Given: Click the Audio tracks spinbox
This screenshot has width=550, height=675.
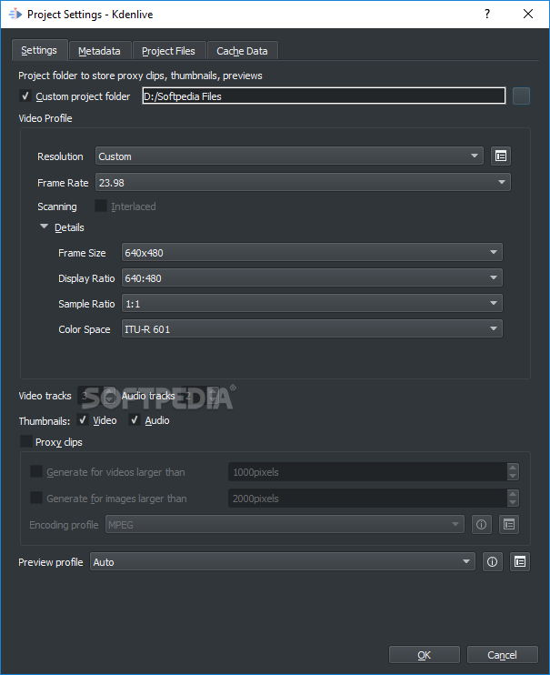Looking at the screenshot, I should 201,396.
